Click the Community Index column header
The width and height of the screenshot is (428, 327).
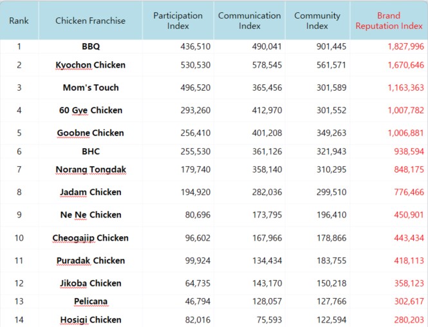[317, 21]
